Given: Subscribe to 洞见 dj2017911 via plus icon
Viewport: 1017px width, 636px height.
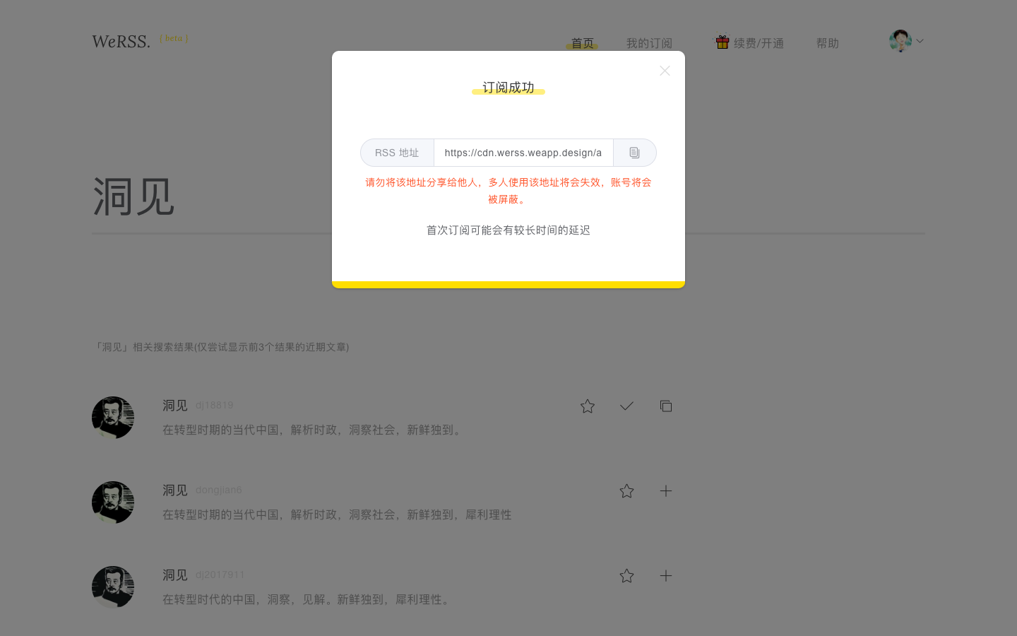Looking at the screenshot, I should (666, 575).
